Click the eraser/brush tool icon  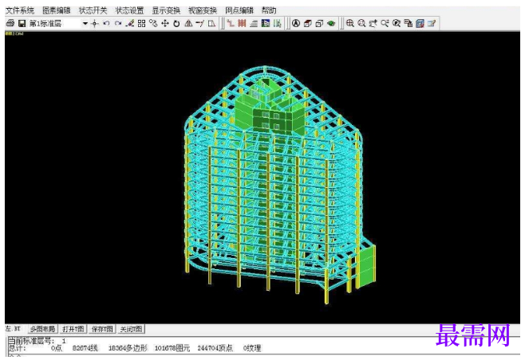(130, 23)
